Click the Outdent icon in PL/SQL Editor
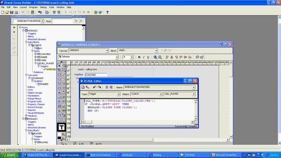Viewport: 281px width, 158px height. pyautogui.click(x=111, y=87)
